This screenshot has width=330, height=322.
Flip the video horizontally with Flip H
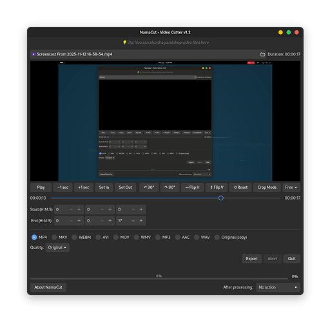click(193, 187)
